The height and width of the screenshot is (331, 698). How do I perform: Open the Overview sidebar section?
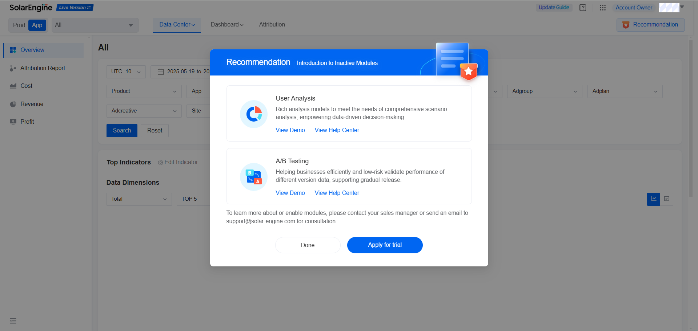[32, 50]
